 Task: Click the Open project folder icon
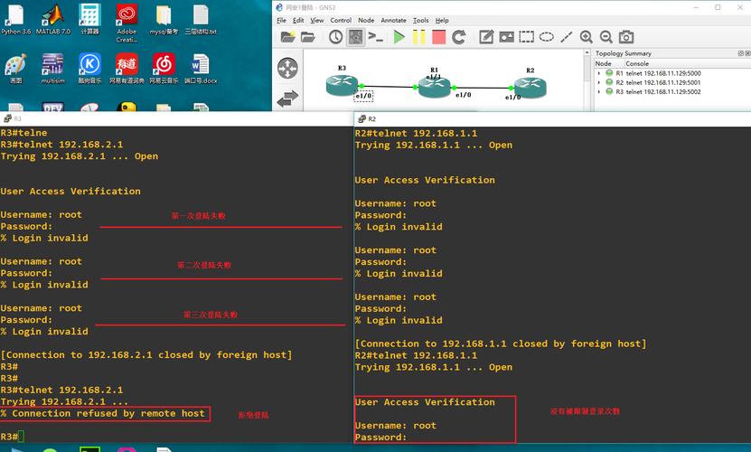pyautogui.click(x=308, y=37)
